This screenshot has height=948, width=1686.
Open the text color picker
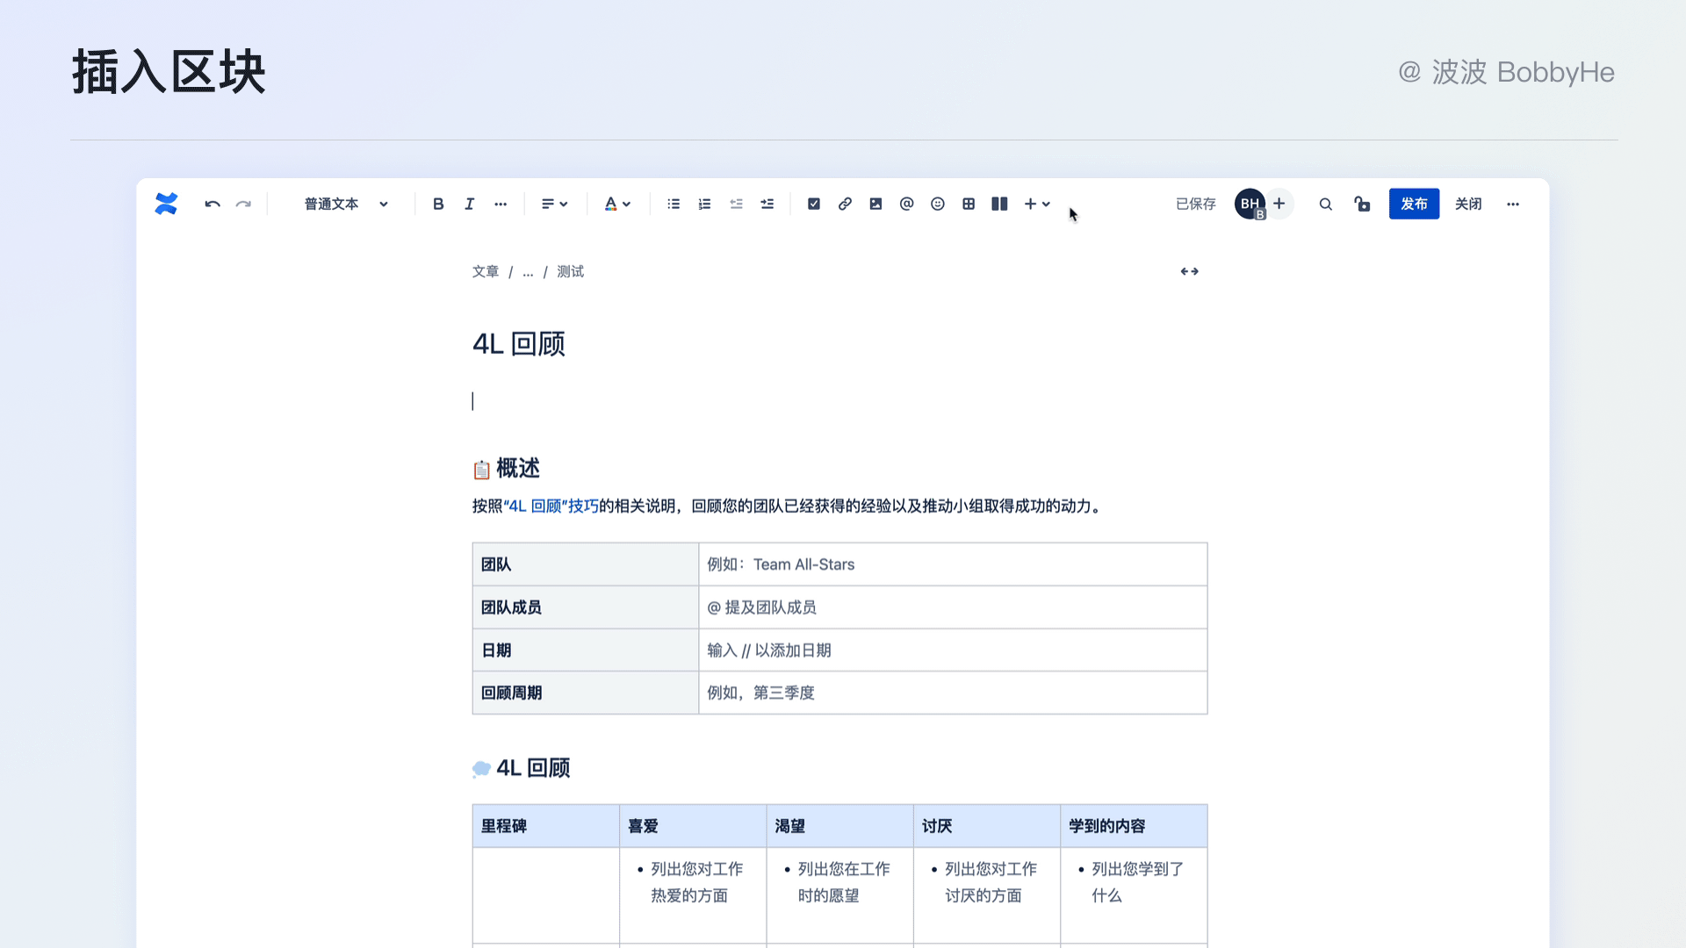(x=617, y=204)
